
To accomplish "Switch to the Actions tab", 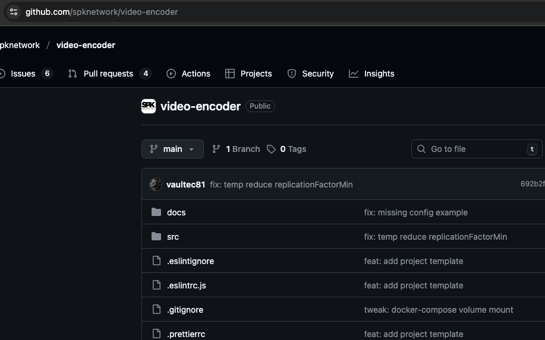I will 196,74.
